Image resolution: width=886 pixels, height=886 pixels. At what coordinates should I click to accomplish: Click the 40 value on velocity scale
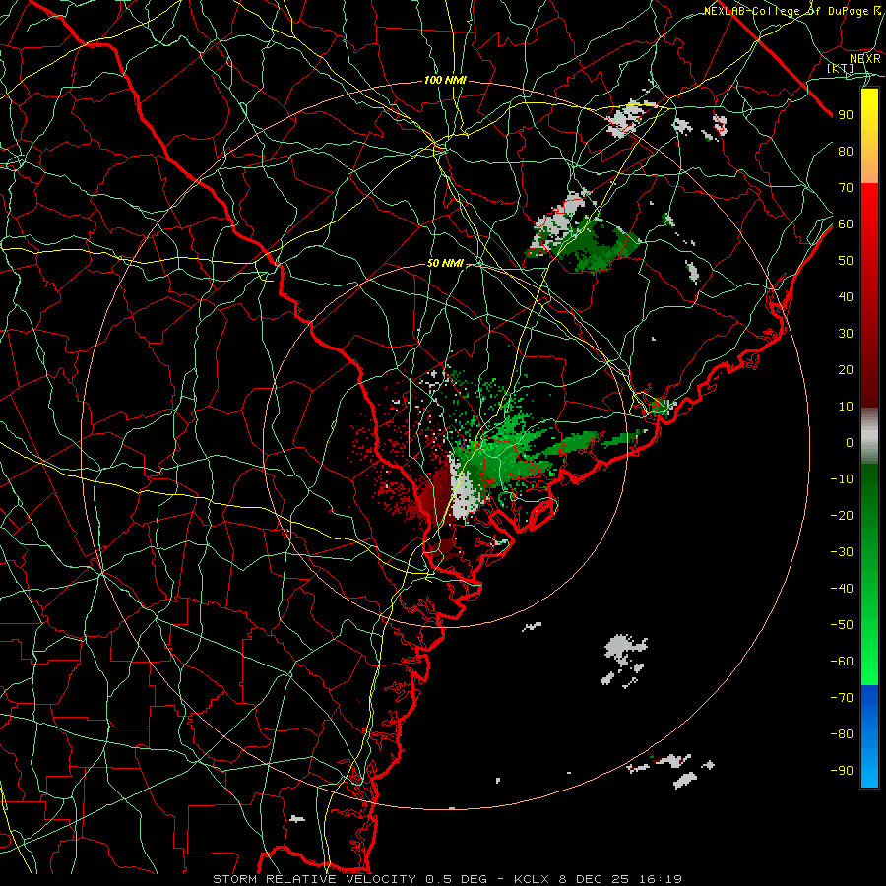[x=846, y=297]
